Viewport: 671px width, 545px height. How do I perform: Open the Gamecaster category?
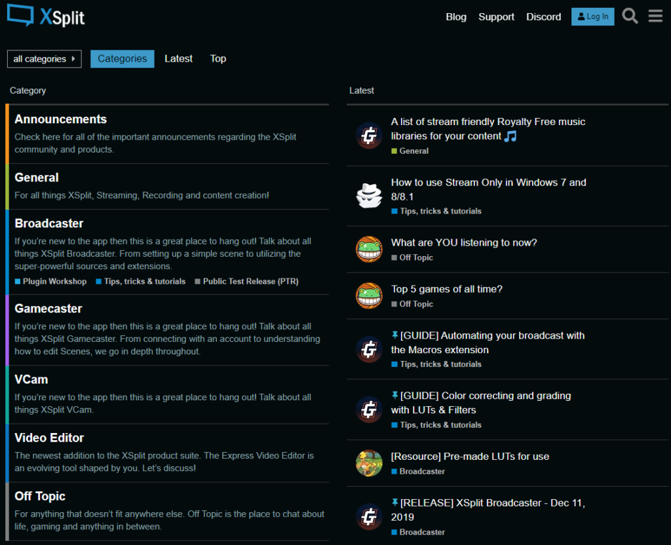pos(48,309)
